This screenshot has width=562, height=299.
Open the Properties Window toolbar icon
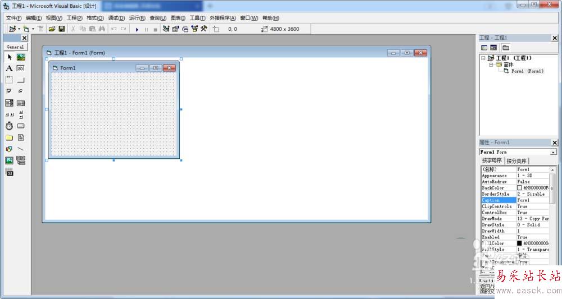(175, 29)
